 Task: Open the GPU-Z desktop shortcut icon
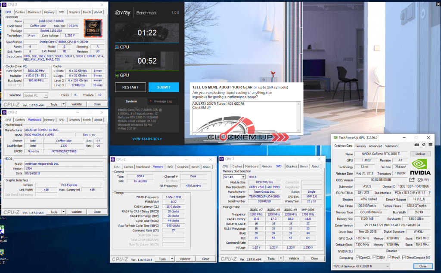[2, 253]
